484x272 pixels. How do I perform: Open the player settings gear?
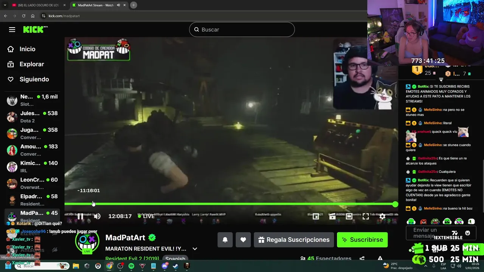click(382, 216)
